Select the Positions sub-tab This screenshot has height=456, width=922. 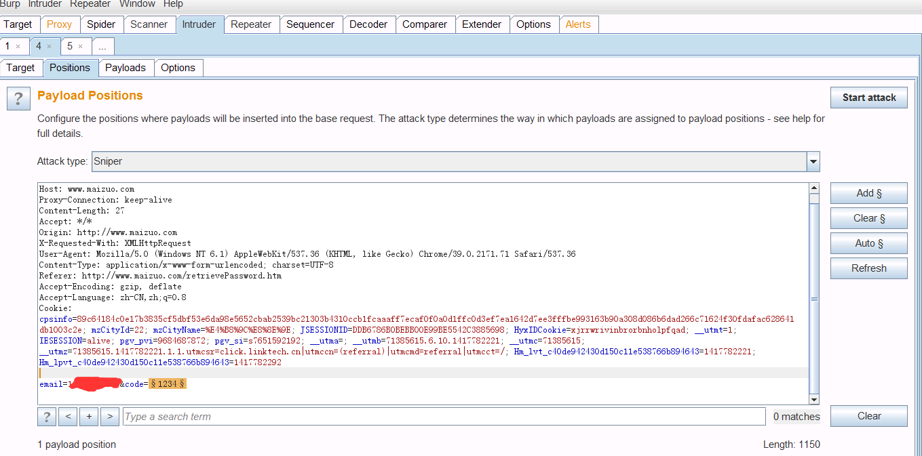click(70, 68)
